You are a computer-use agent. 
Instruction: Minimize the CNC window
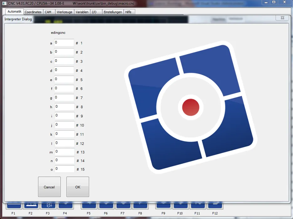click(x=266, y=3)
